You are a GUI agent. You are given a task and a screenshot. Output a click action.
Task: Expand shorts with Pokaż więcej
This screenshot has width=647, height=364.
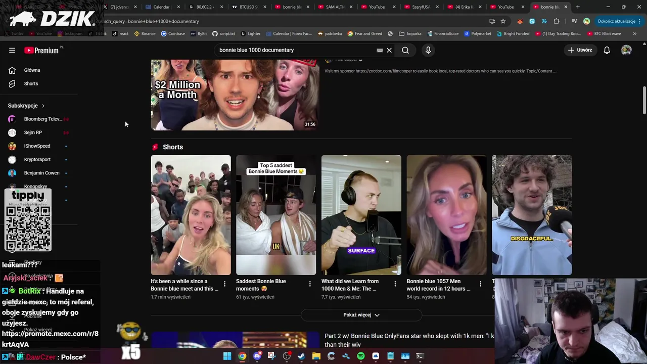pyautogui.click(x=361, y=315)
